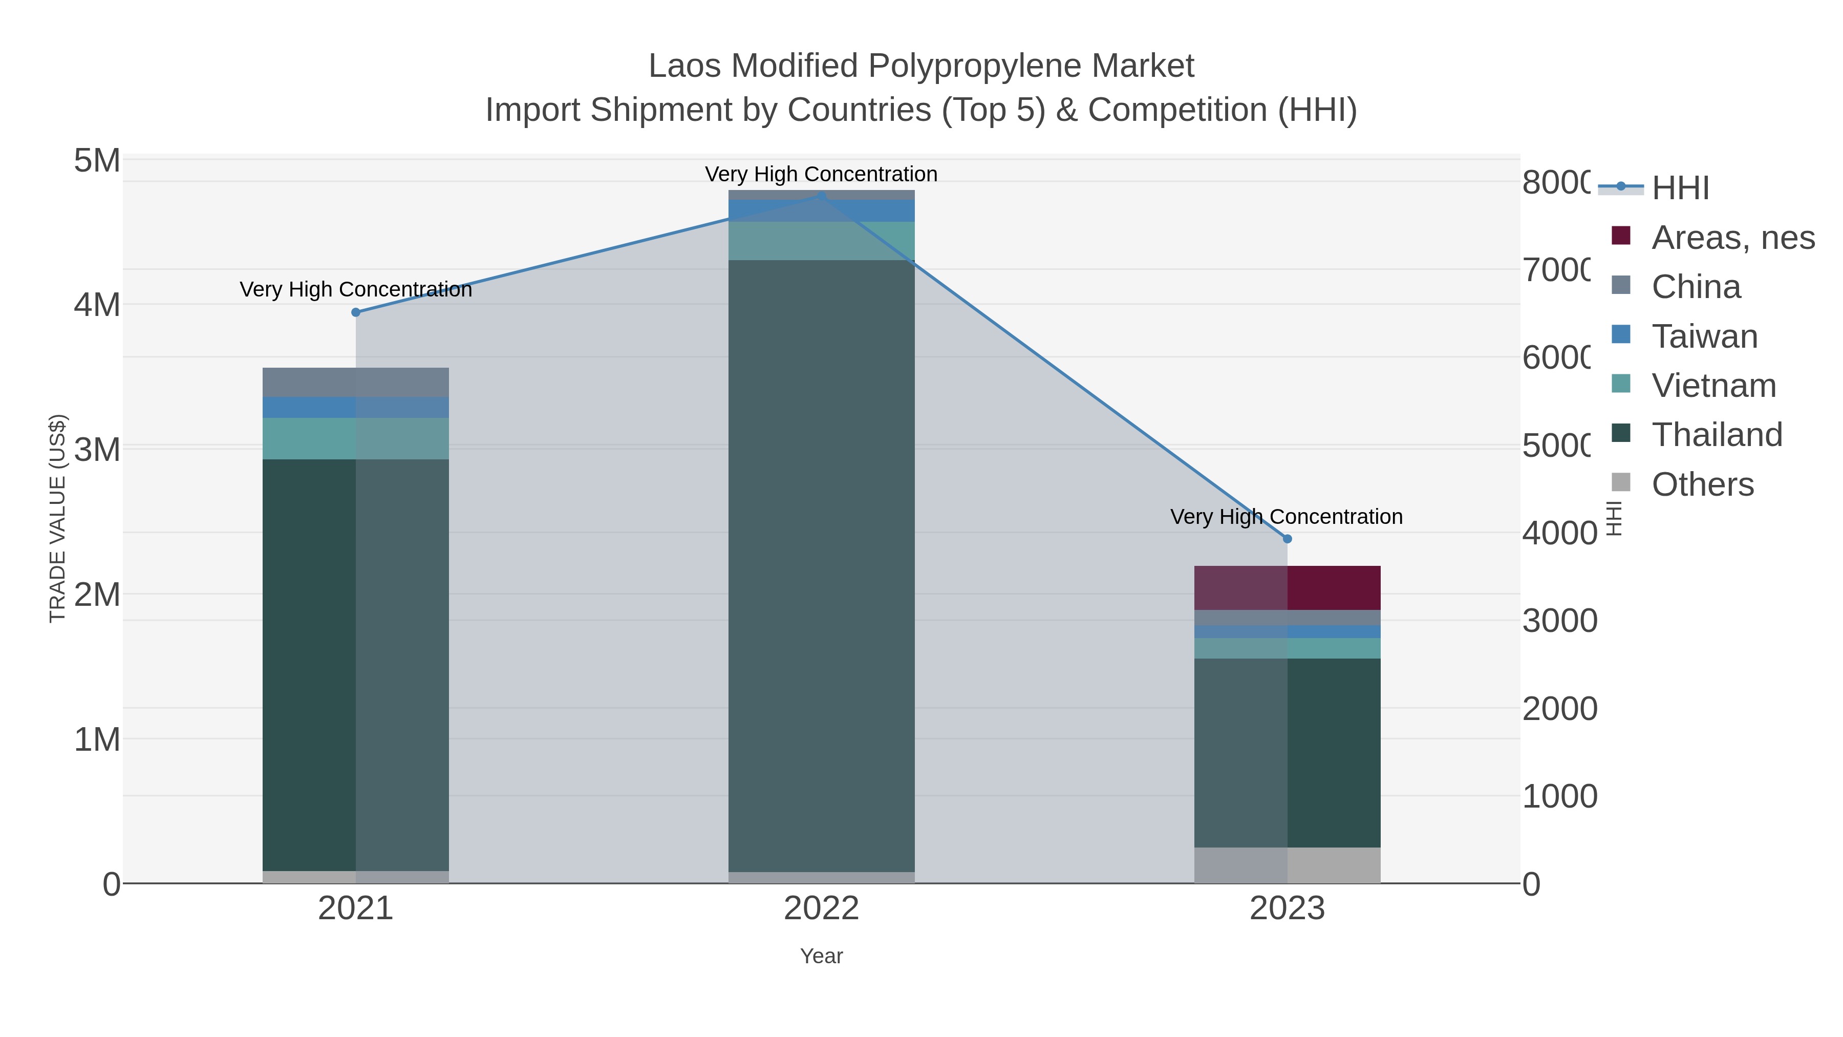Toggle Areas, nes series via legend label
Viewport: 1843px width, 1037px height.
[x=1733, y=238]
